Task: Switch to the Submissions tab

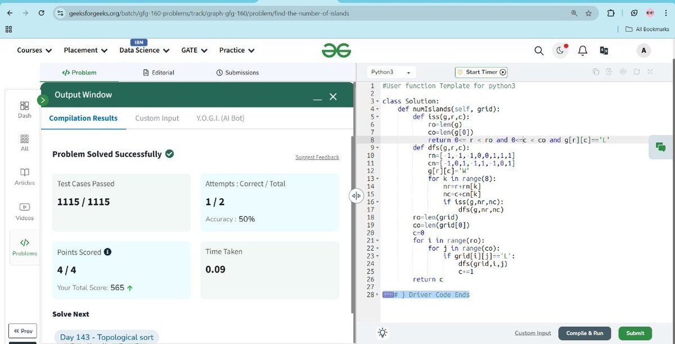Action: tap(237, 73)
